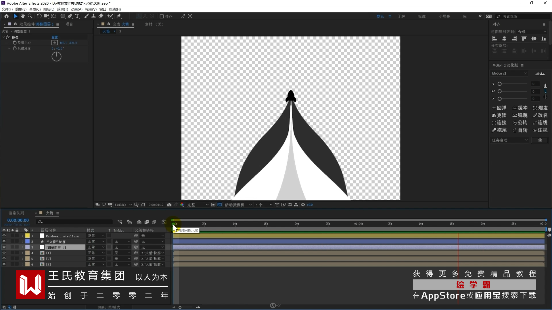Enable the 对齐 snapping checkbox
This screenshot has height=310, width=552.
pyautogui.click(x=162, y=16)
